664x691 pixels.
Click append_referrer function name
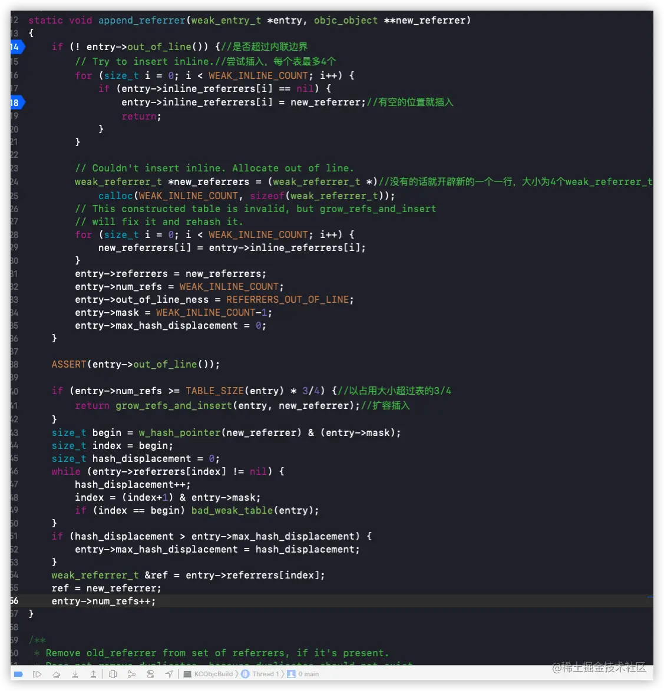click(x=142, y=20)
